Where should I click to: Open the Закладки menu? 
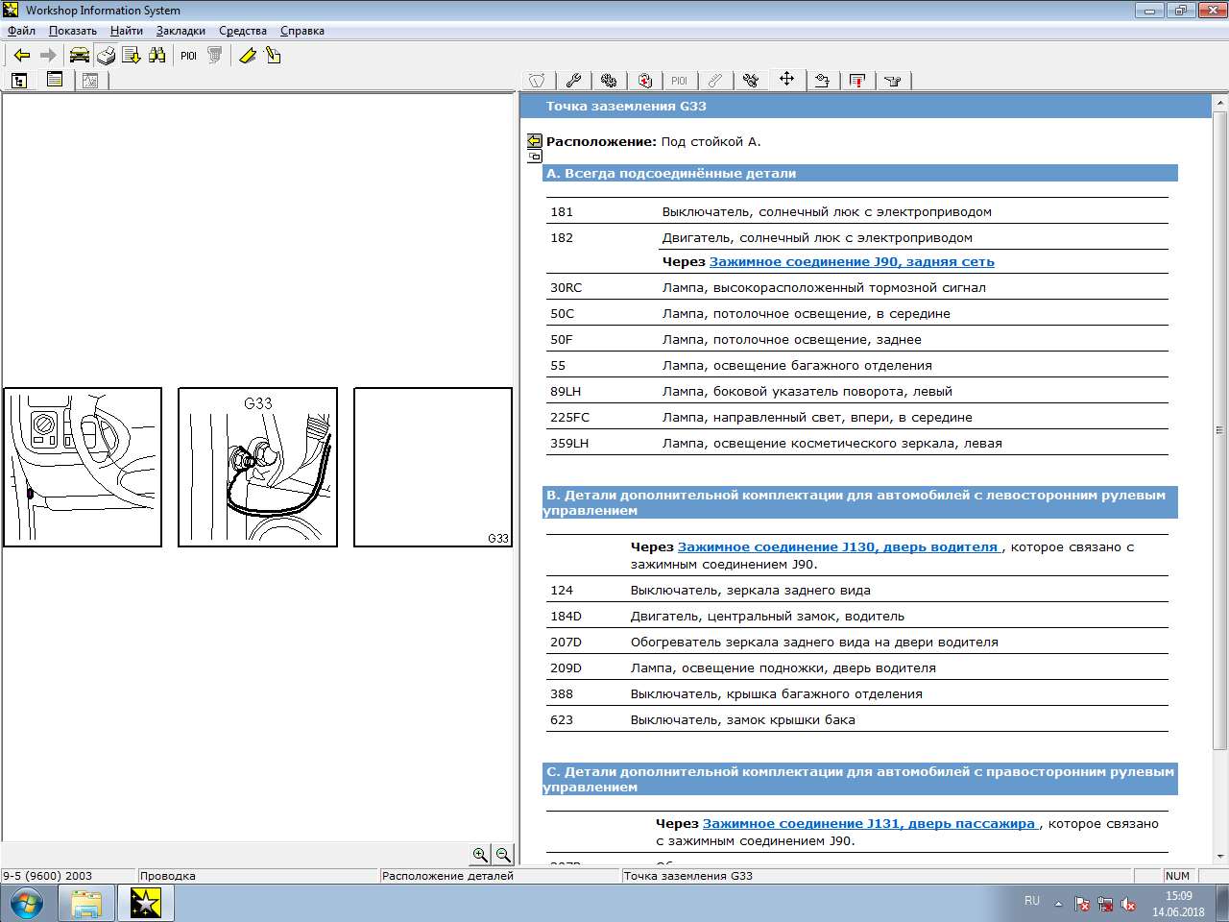[x=181, y=31]
